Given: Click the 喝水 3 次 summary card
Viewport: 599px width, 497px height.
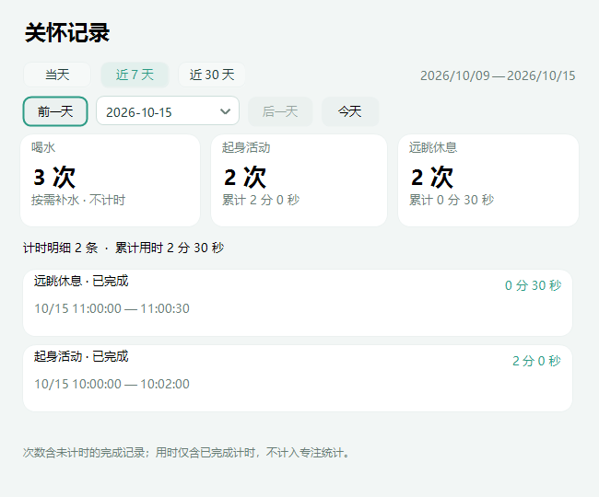Looking at the screenshot, I should (110, 180).
